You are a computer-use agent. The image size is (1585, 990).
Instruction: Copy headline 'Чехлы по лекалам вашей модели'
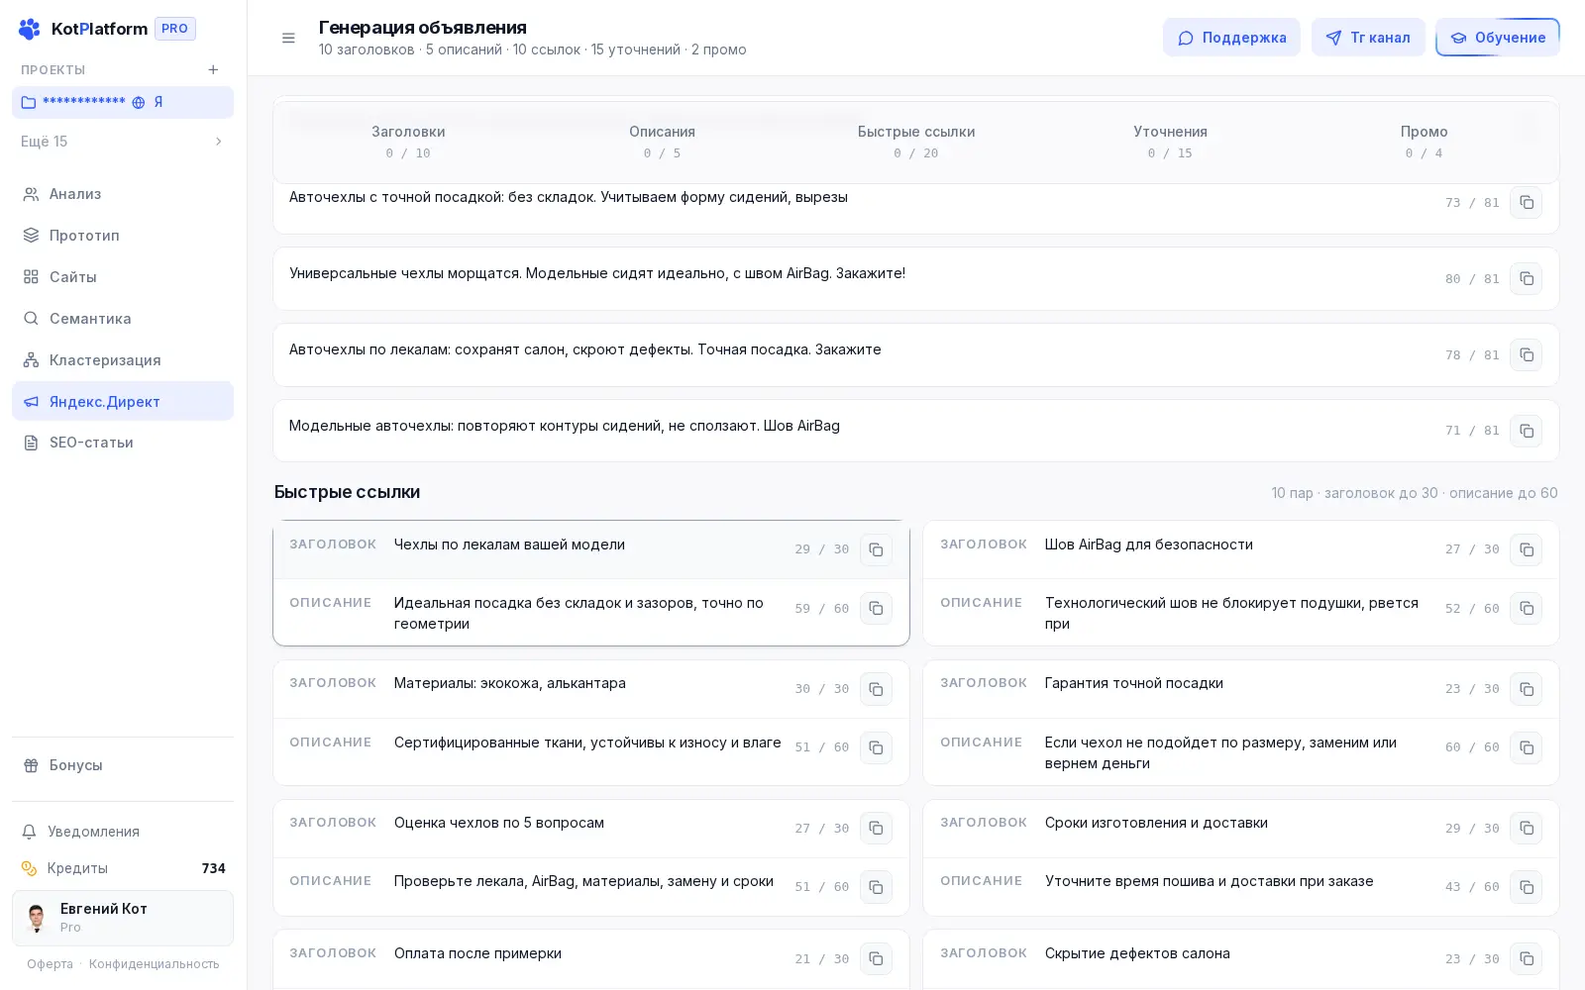click(x=876, y=549)
